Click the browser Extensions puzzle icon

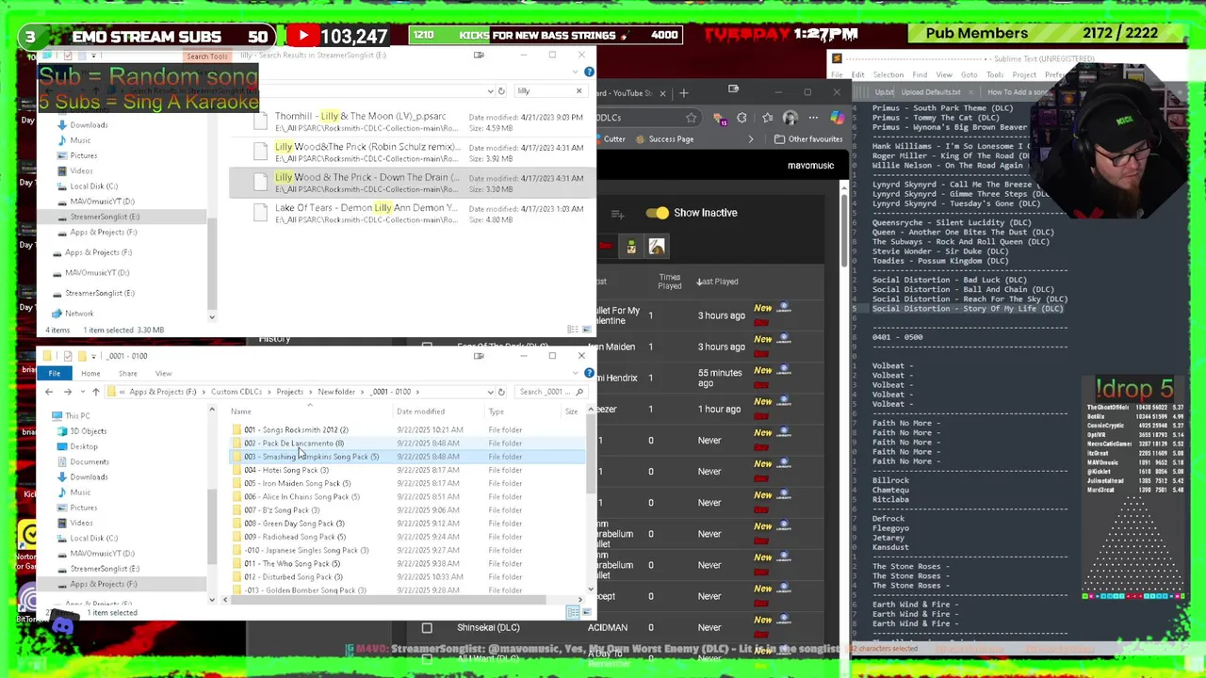coord(742,118)
